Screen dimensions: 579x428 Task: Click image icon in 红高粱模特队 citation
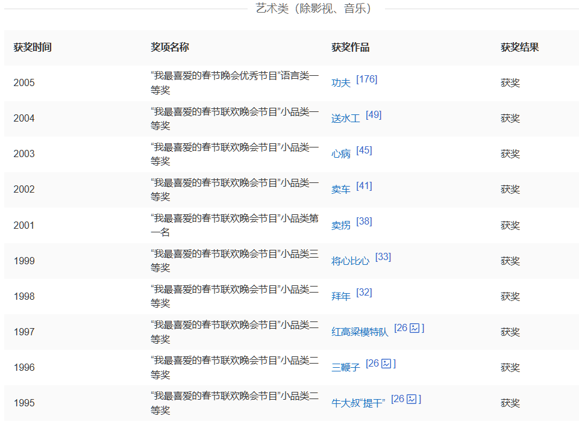(415, 328)
